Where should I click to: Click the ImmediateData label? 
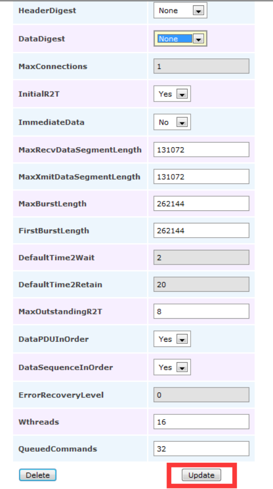click(51, 122)
